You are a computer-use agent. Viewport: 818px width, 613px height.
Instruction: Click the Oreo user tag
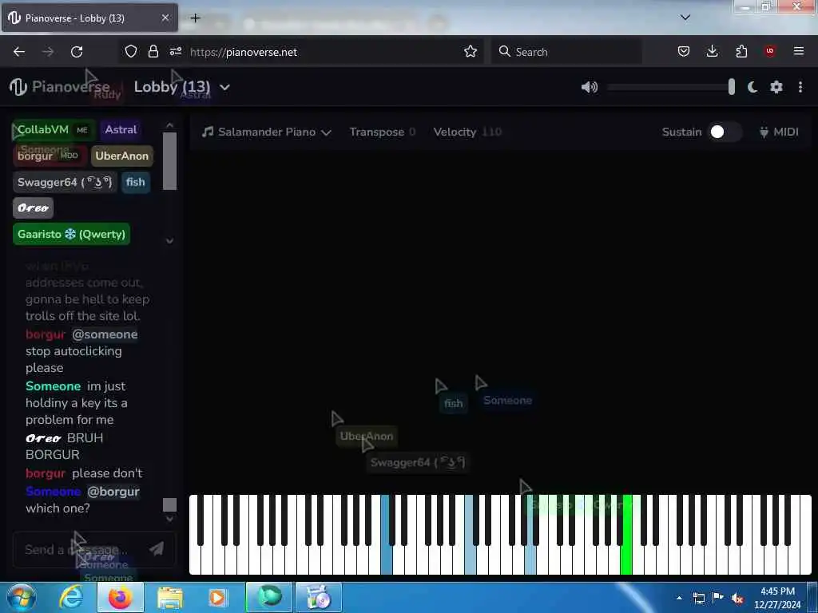pyautogui.click(x=33, y=208)
